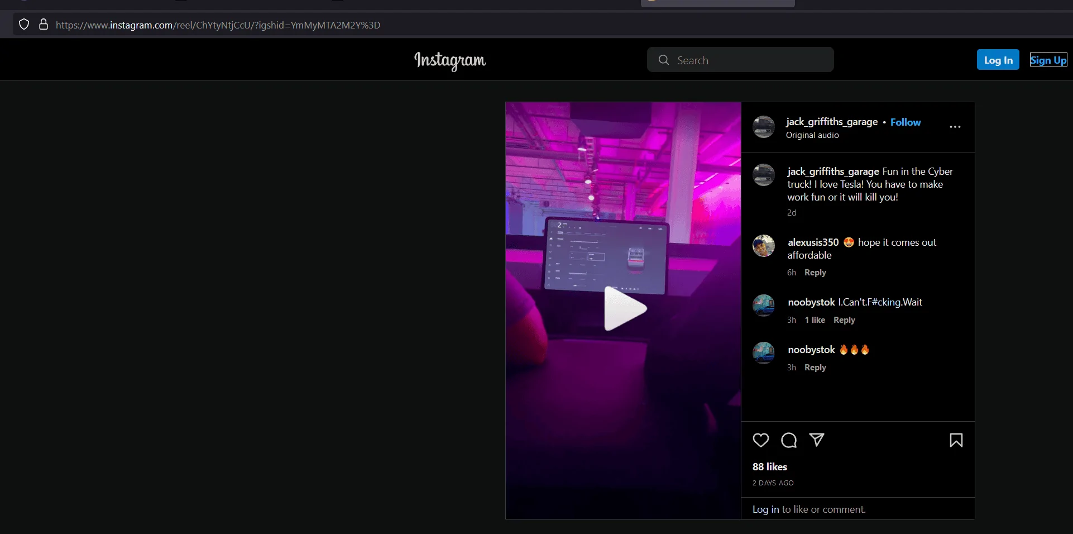Open noobystok avatar on fire emoji comment
The height and width of the screenshot is (534, 1073).
(x=763, y=353)
